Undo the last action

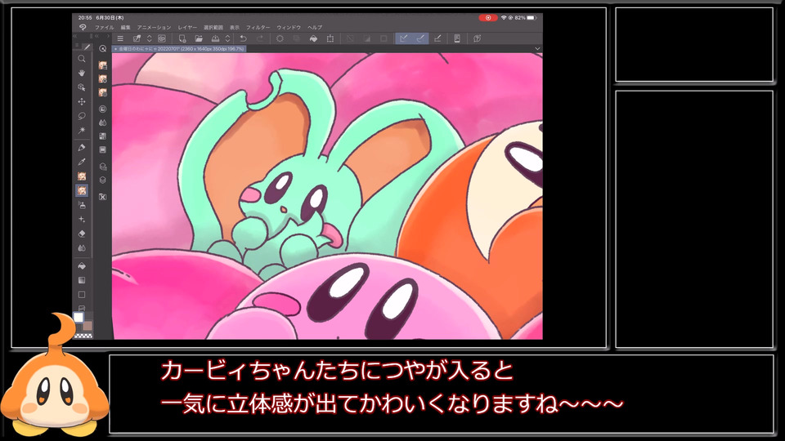point(243,38)
